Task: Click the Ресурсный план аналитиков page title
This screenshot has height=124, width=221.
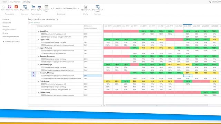Action: 43,19
